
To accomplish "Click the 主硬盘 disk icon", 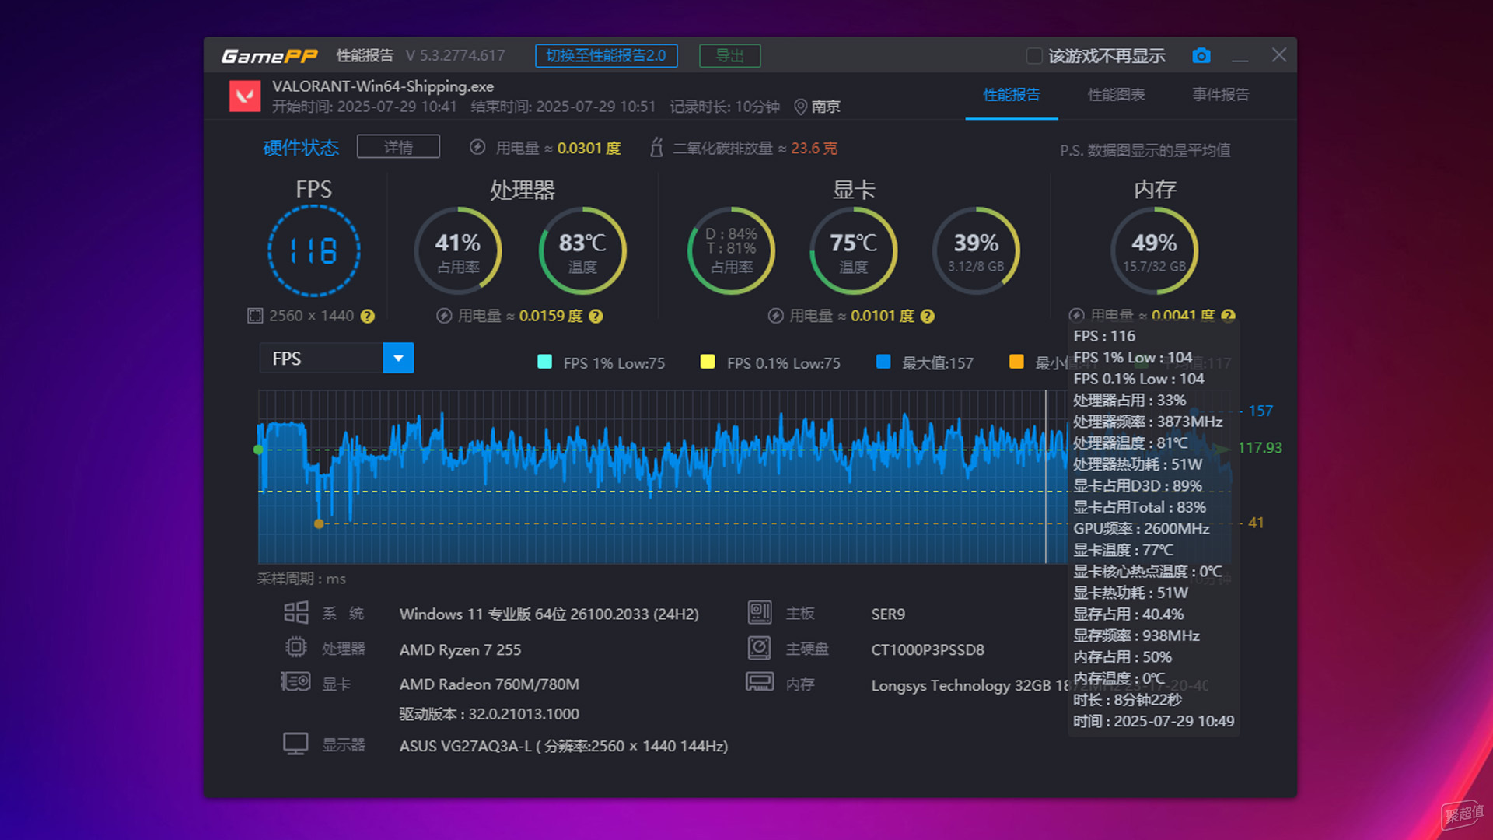I will [x=760, y=647].
